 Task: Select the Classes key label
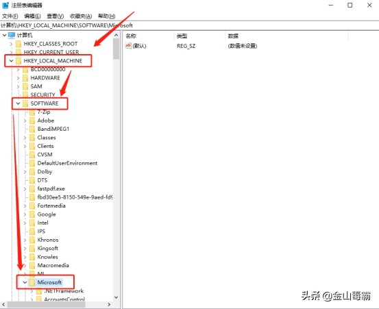tap(47, 138)
